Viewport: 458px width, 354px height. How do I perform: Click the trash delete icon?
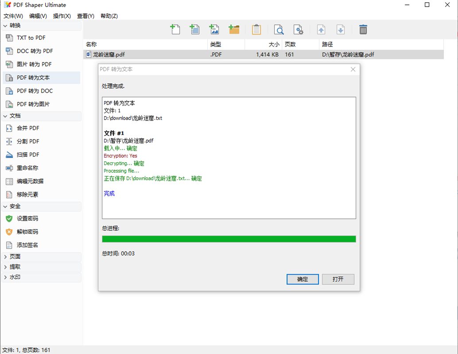tap(363, 30)
